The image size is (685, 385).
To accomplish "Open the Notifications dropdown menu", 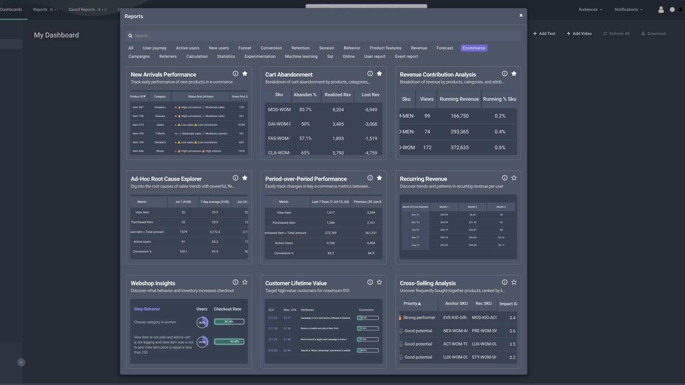I will point(628,9).
